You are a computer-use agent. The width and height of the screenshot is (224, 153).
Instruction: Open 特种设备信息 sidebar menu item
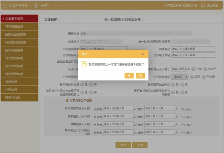click(19, 26)
